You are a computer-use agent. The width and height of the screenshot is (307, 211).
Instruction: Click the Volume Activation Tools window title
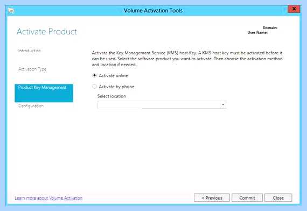tap(153, 11)
